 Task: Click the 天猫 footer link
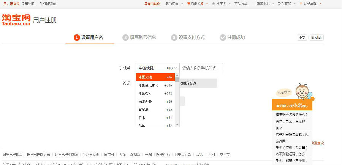point(122,155)
